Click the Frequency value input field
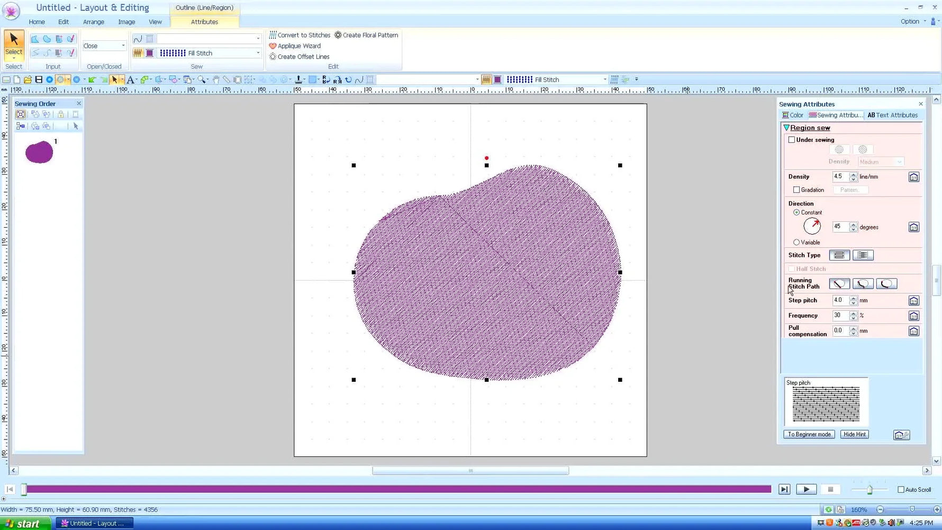 [840, 316]
